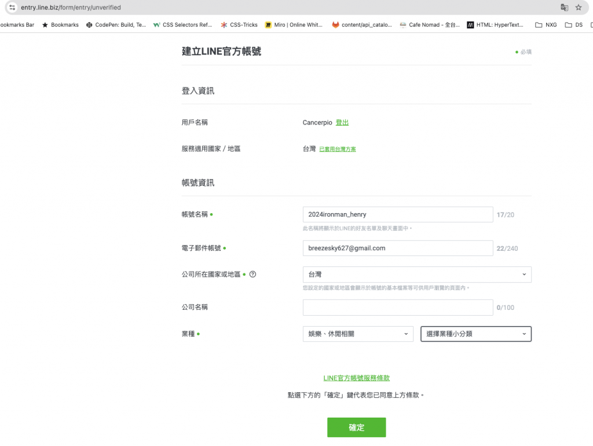Viewport: 593px width, 446px height.
Task: Focus the 電子郵件帳號 input field
Action: pos(398,248)
